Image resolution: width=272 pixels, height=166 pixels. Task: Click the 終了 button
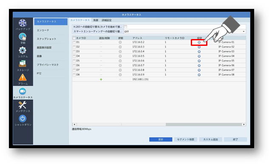click(235, 140)
